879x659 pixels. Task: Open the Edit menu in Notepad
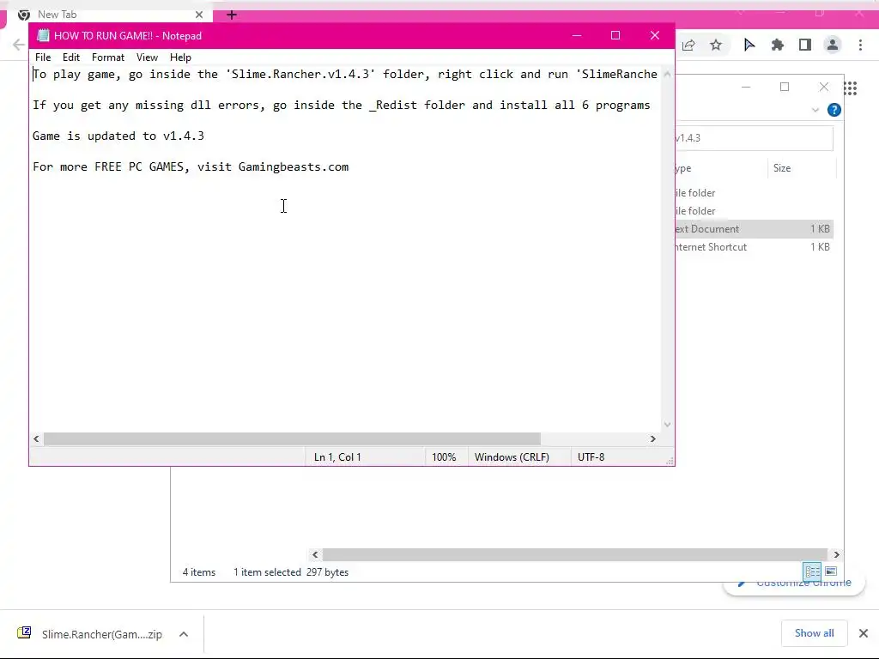coord(70,57)
